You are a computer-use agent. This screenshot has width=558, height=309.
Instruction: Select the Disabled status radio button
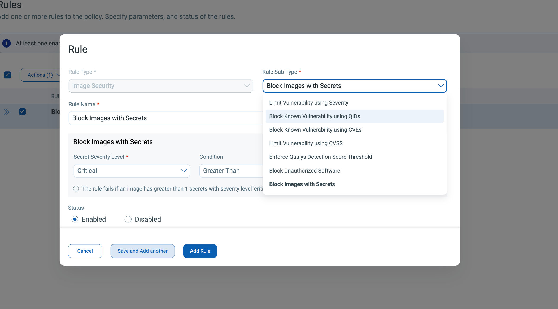coord(128,219)
